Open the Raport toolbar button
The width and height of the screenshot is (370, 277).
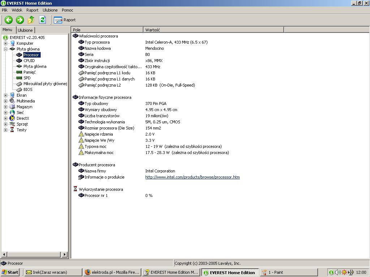coord(65,20)
